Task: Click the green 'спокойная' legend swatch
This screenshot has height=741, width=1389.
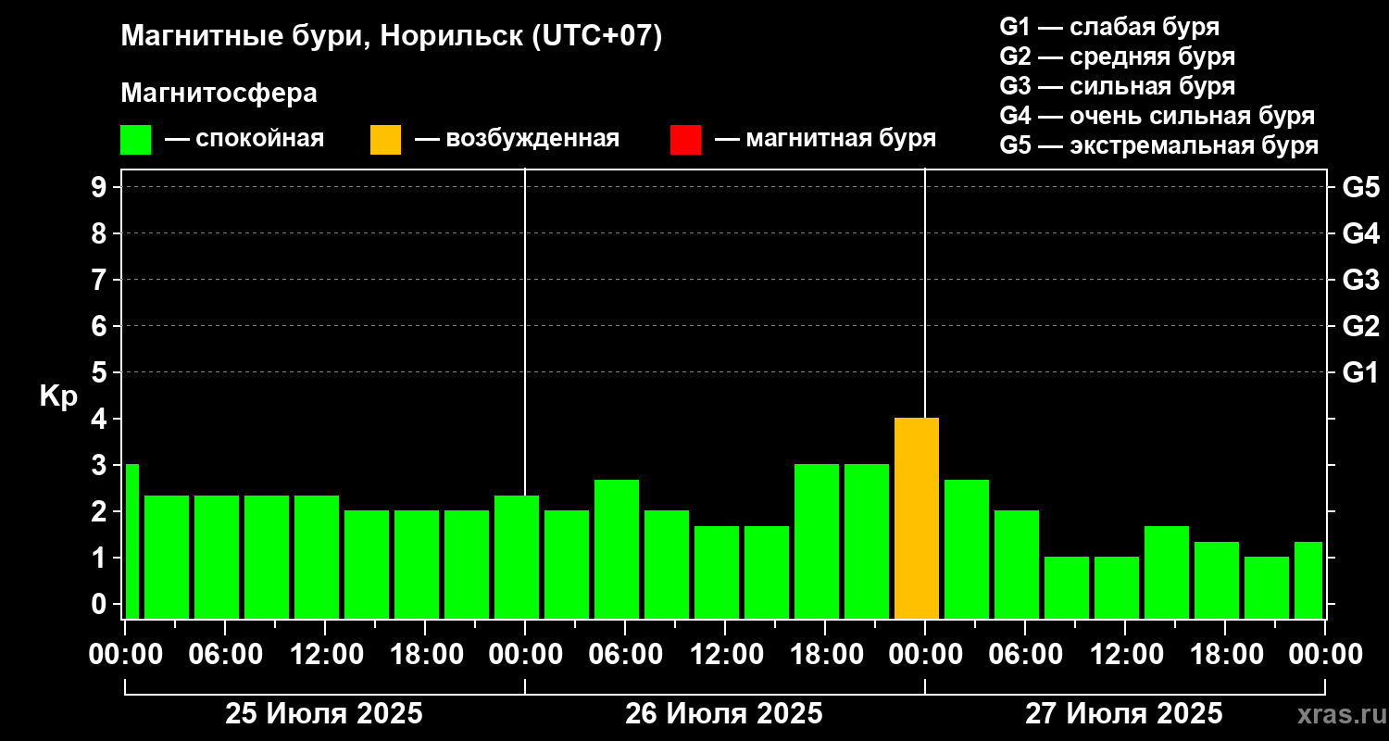Action: click(135, 140)
